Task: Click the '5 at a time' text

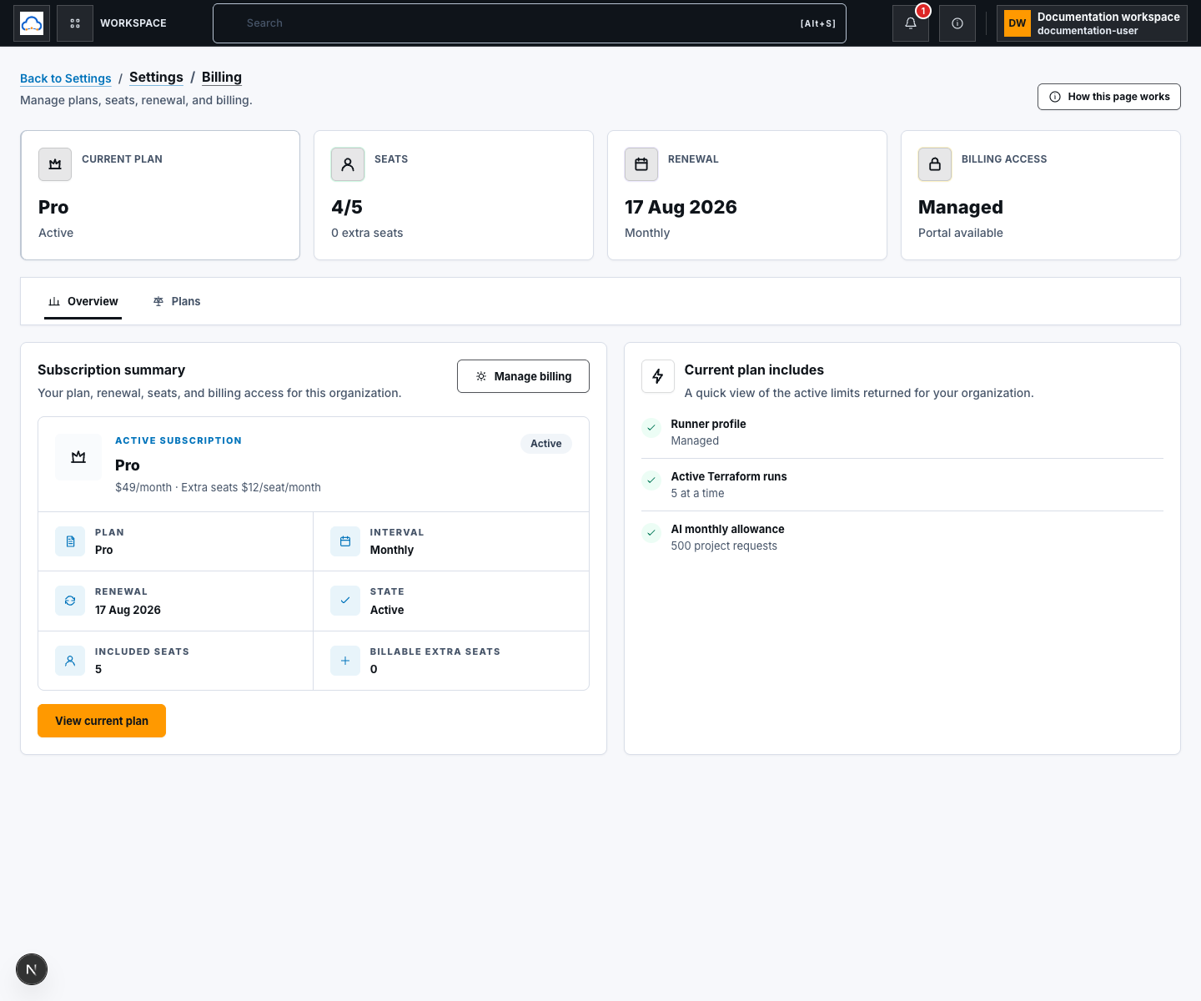Action: coord(698,493)
